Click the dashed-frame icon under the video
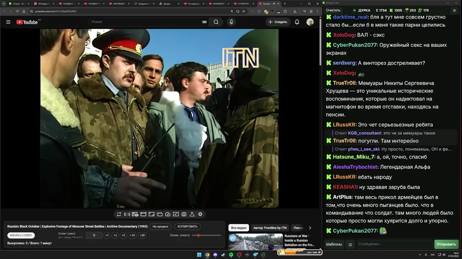462x259 pixels. point(160,214)
